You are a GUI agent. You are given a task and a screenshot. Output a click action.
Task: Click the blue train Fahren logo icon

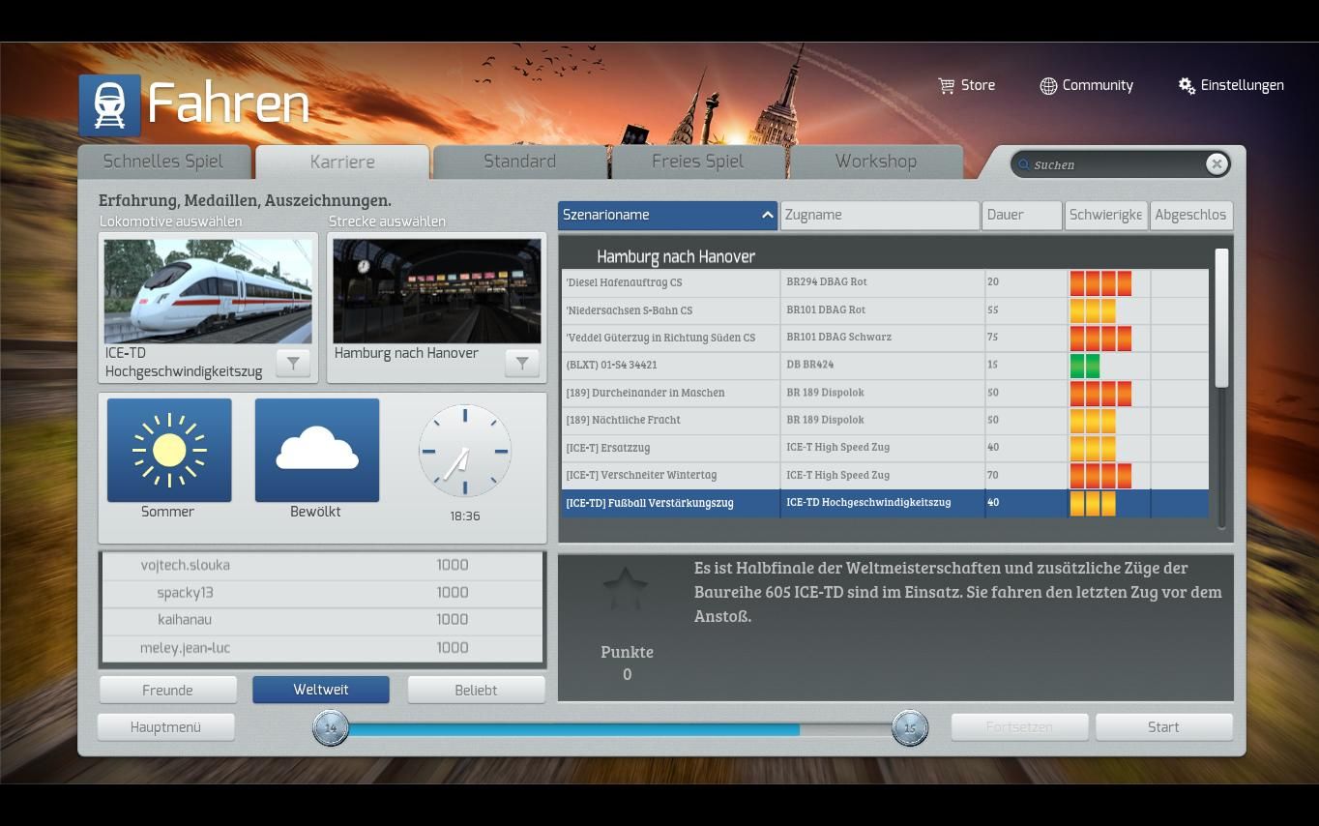click(110, 104)
